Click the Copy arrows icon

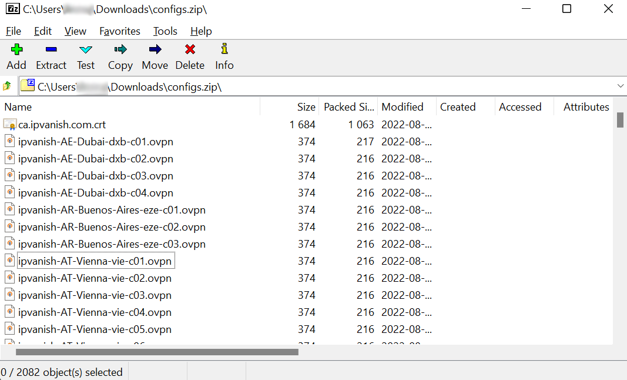click(120, 49)
